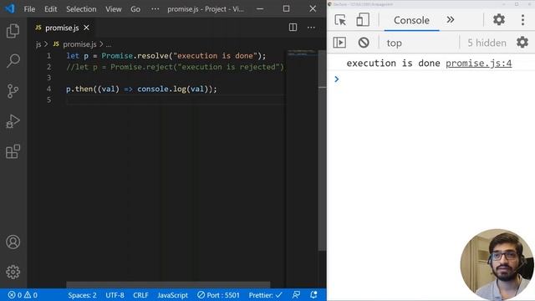Open the promise.js:4 source link
The height and width of the screenshot is (301, 535).
[479, 64]
